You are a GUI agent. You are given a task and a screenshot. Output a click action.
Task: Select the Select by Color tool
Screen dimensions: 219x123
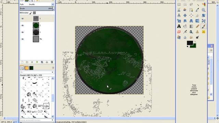click(x=204, y=4)
